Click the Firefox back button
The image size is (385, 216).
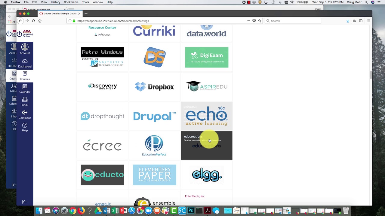(20, 21)
